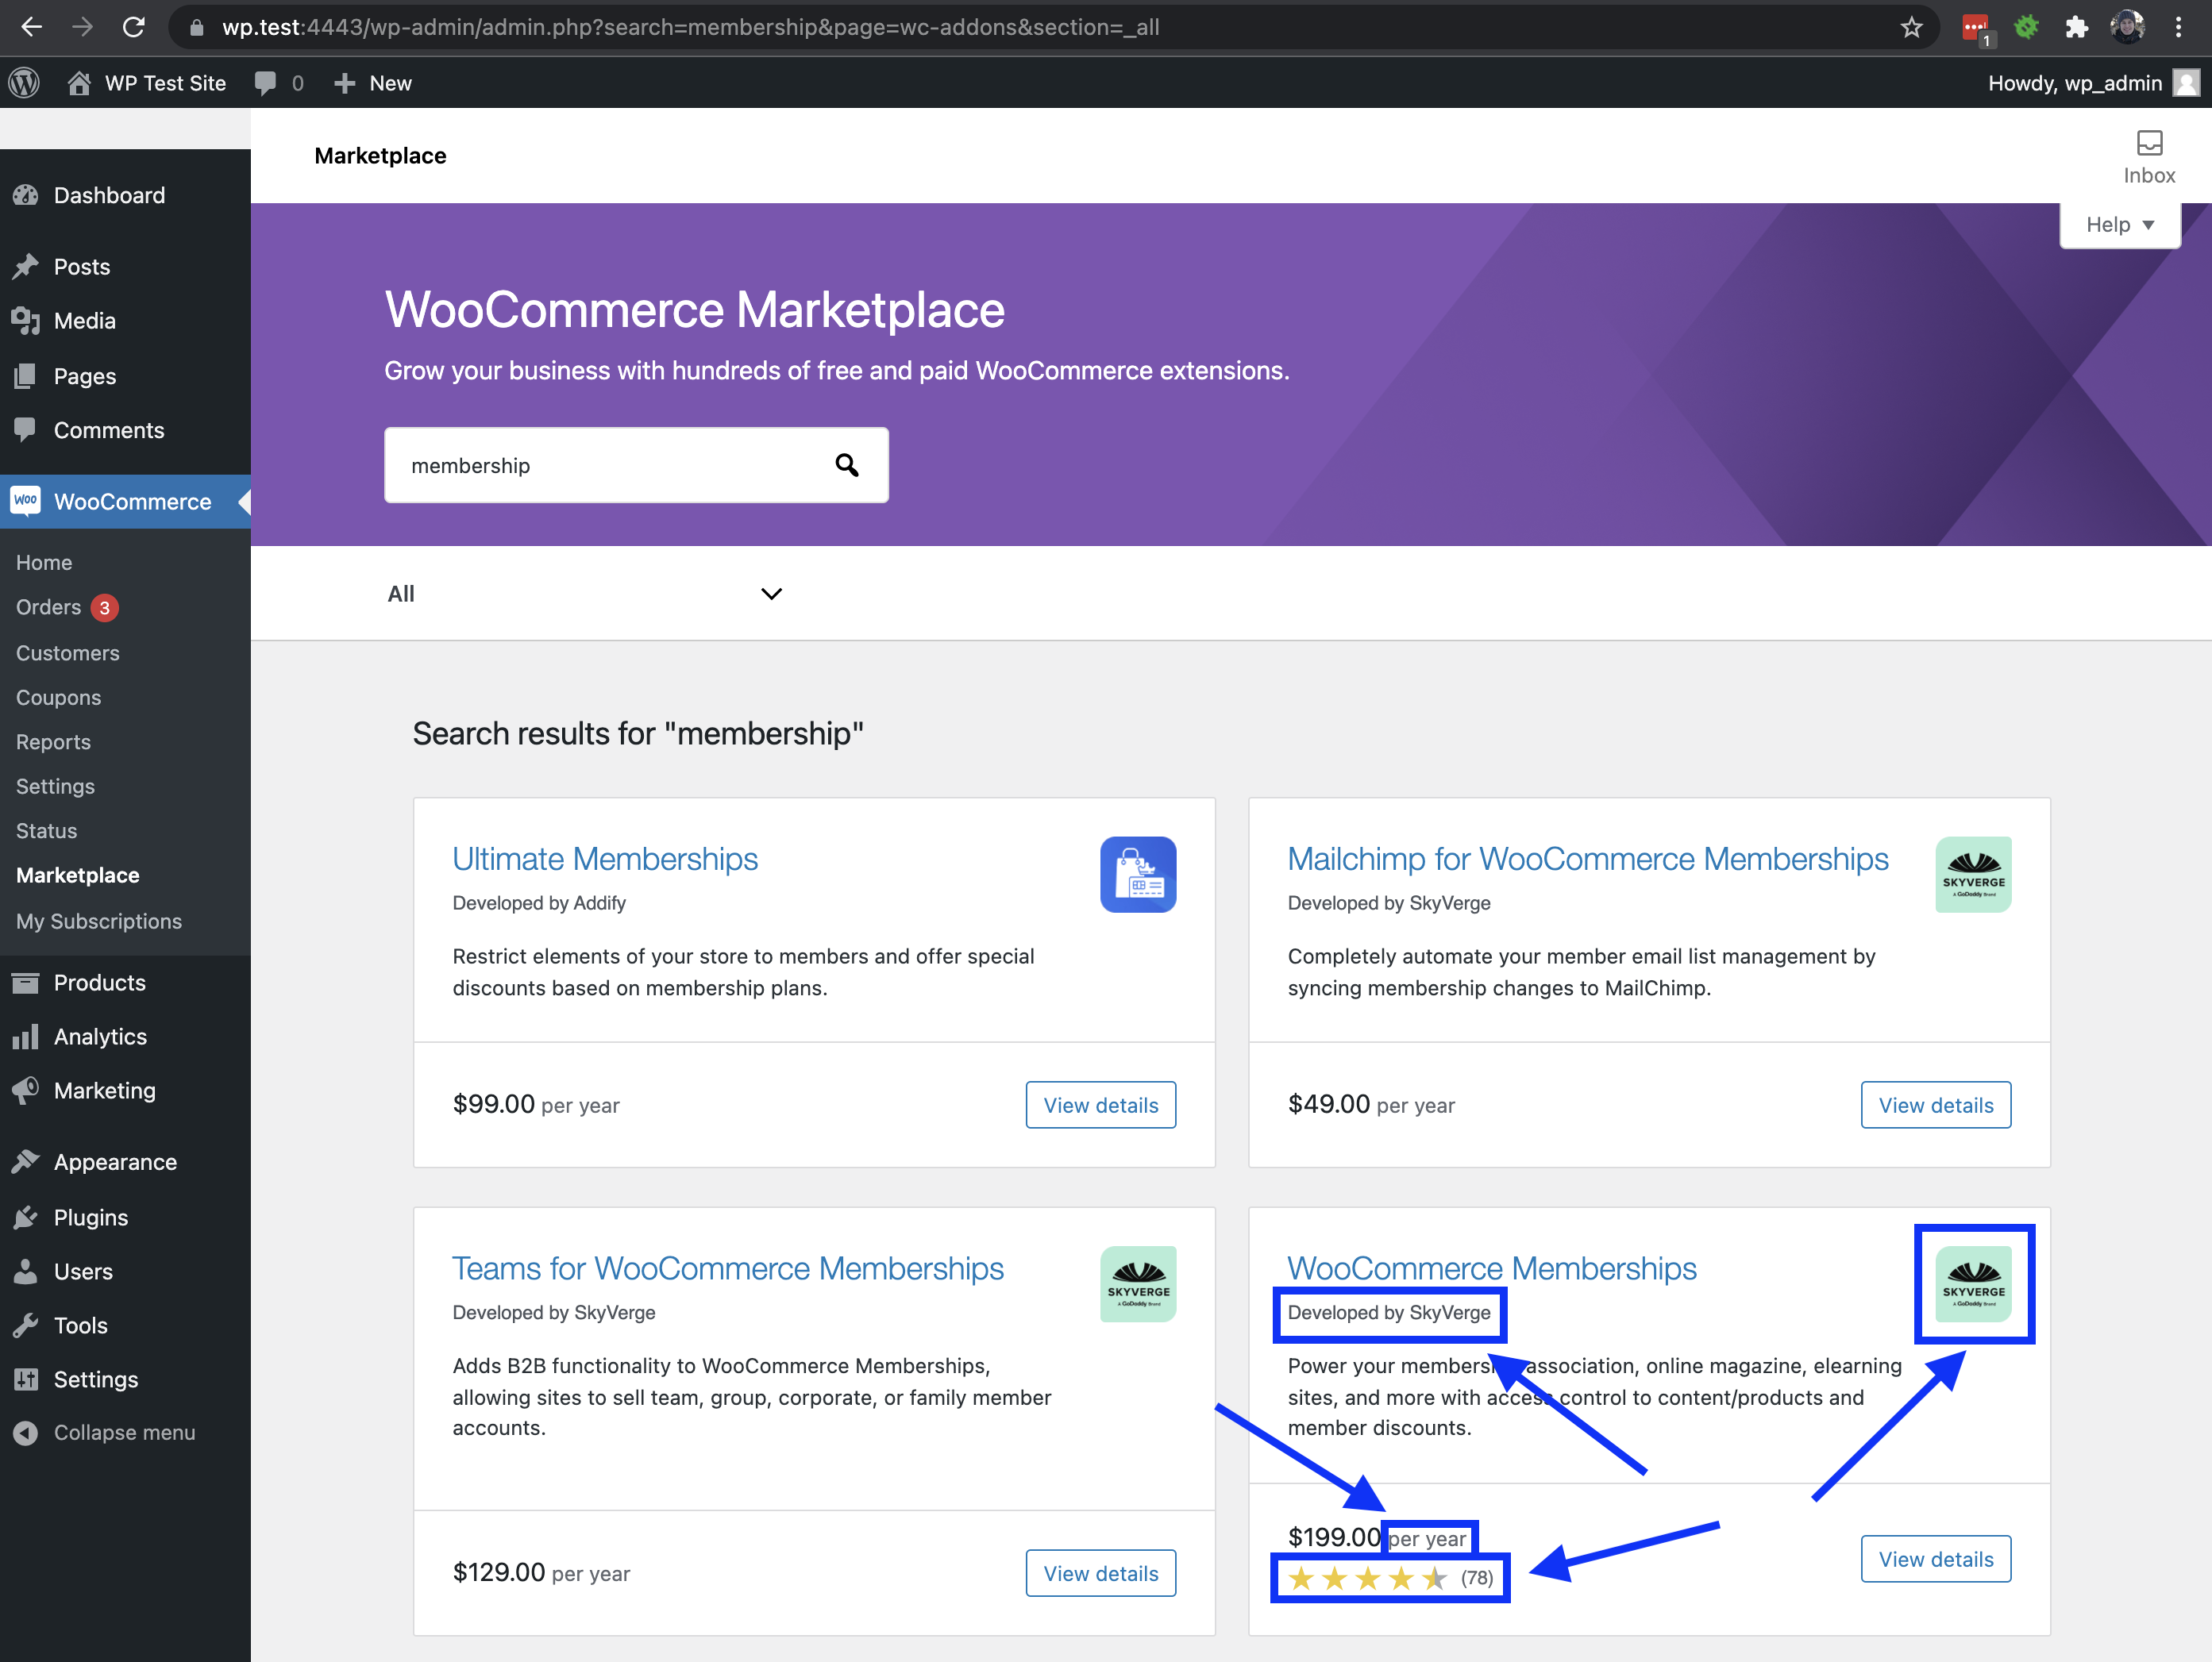Open My Subscriptions submenu item
Image resolution: width=2212 pixels, height=1662 pixels.
pos(98,921)
